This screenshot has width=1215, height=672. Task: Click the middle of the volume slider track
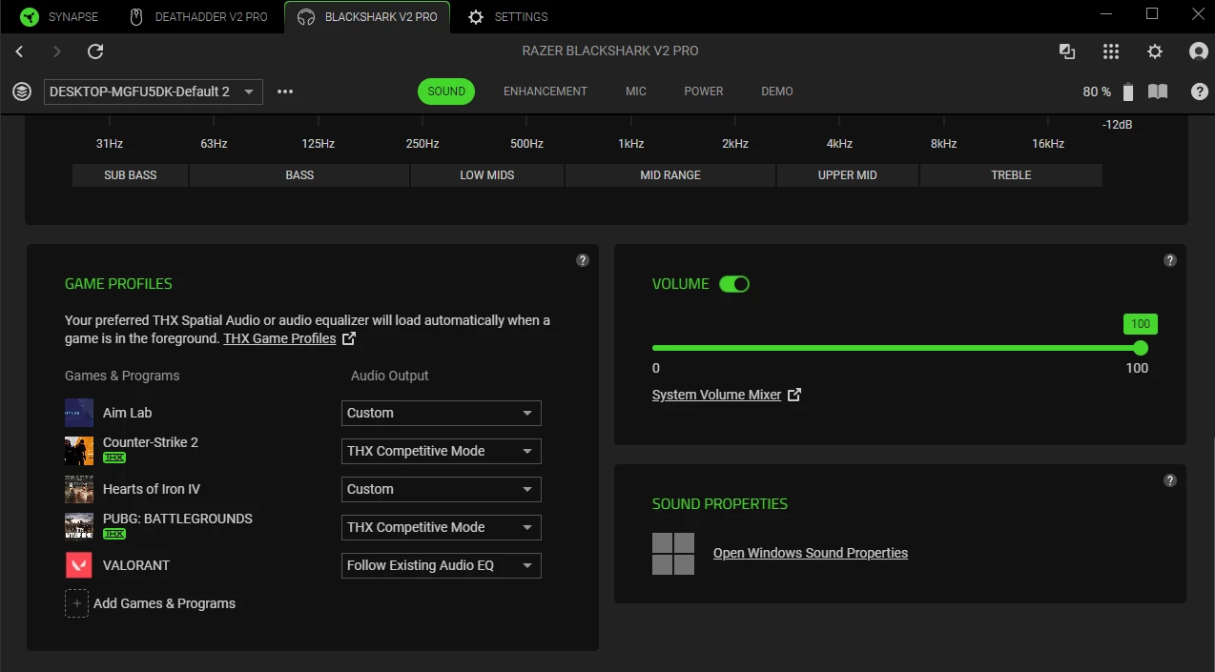[896, 348]
